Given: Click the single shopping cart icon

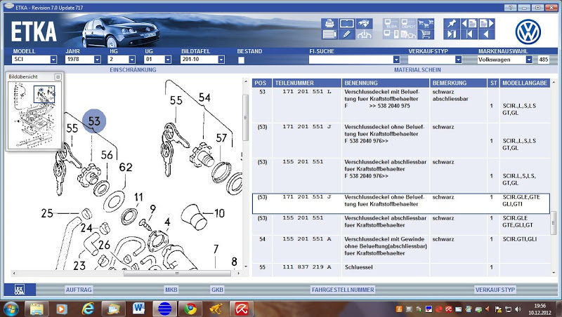Looking at the screenshot, I should 425,34.
